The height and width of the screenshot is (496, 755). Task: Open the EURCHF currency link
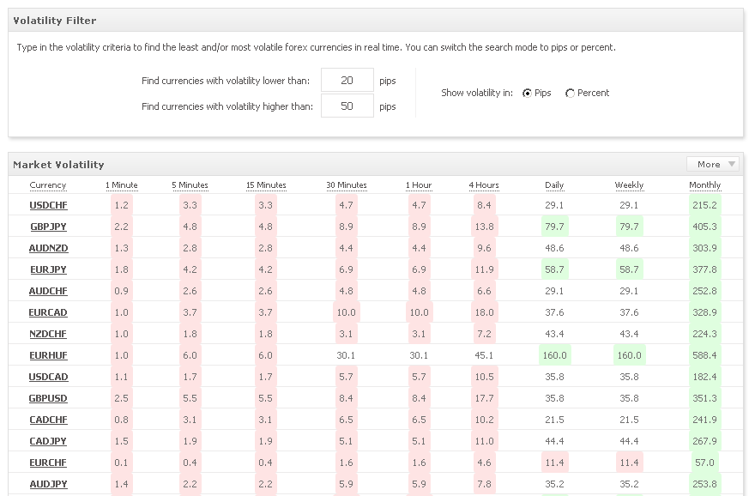coord(48,463)
